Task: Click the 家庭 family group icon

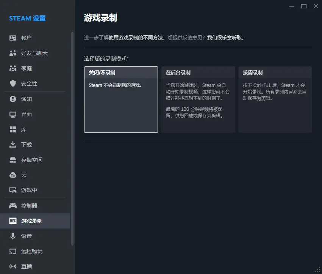Action: point(13,68)
